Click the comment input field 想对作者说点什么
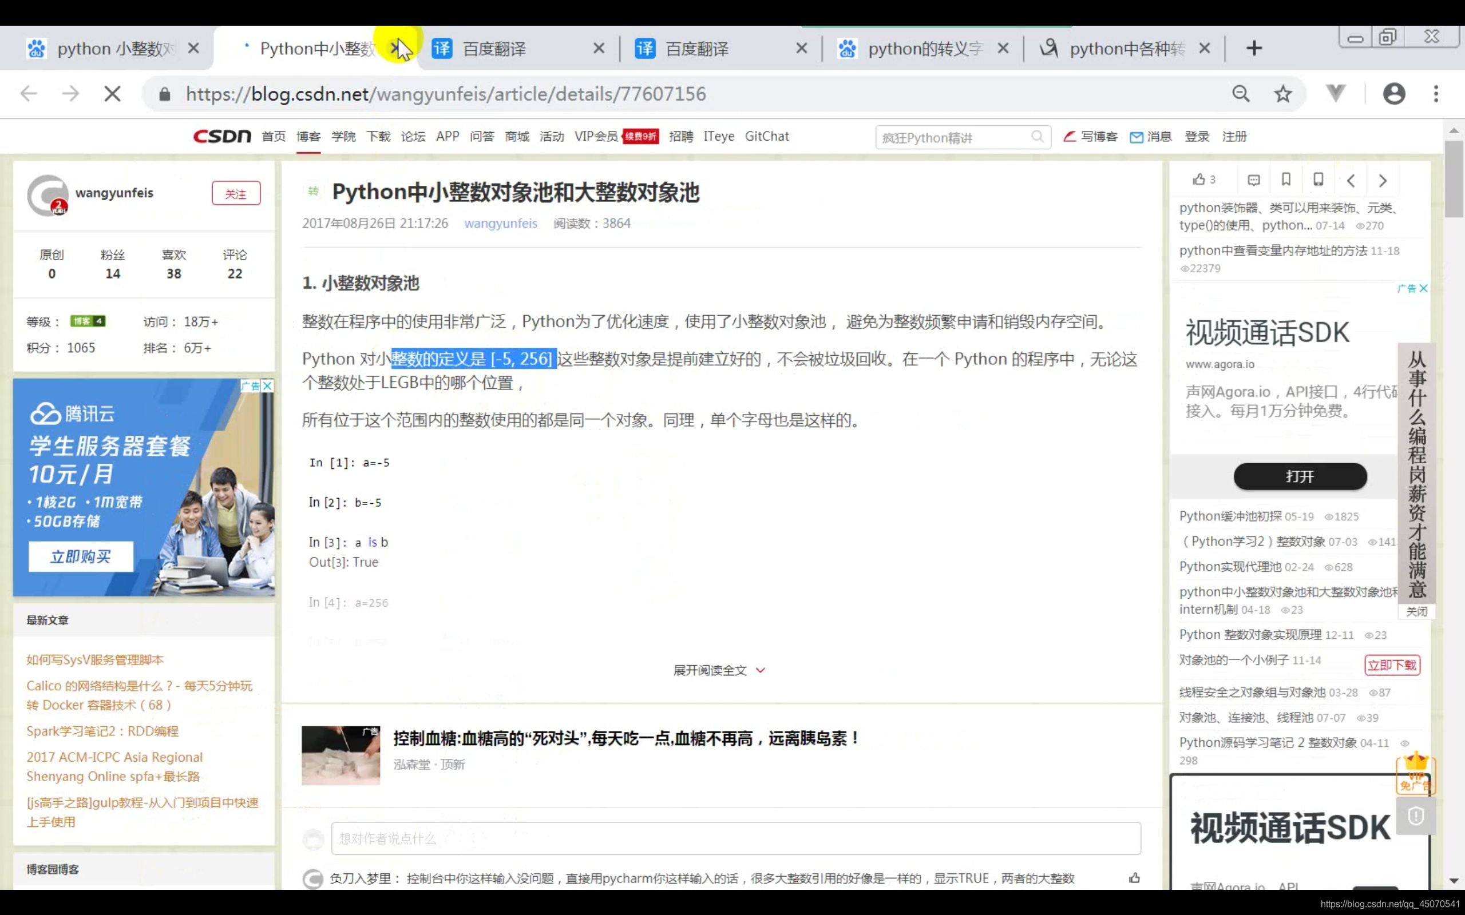 [x=735, y=838]
